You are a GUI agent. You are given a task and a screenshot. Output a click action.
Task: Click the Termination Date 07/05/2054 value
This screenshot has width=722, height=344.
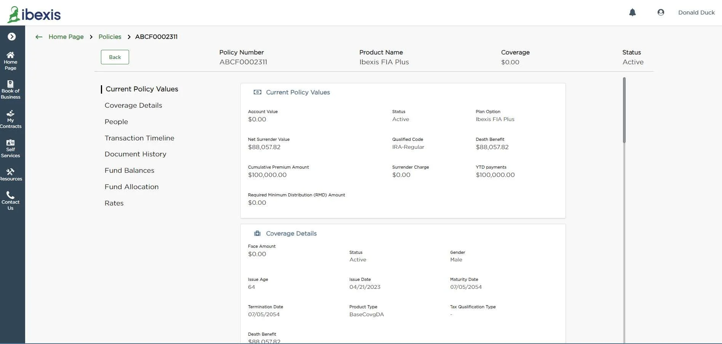point(264,315)
